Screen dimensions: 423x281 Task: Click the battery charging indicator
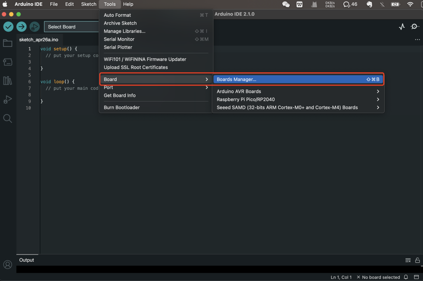[x=395, y=4]
